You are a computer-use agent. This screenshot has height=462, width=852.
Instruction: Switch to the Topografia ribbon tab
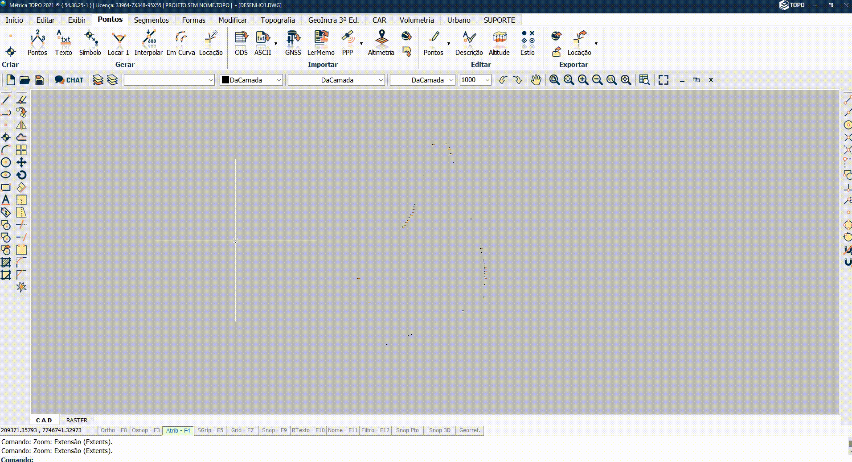[278, 20]
